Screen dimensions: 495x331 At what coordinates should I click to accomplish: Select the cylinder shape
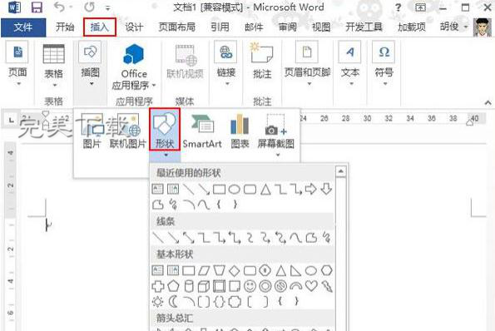(189, 286)
